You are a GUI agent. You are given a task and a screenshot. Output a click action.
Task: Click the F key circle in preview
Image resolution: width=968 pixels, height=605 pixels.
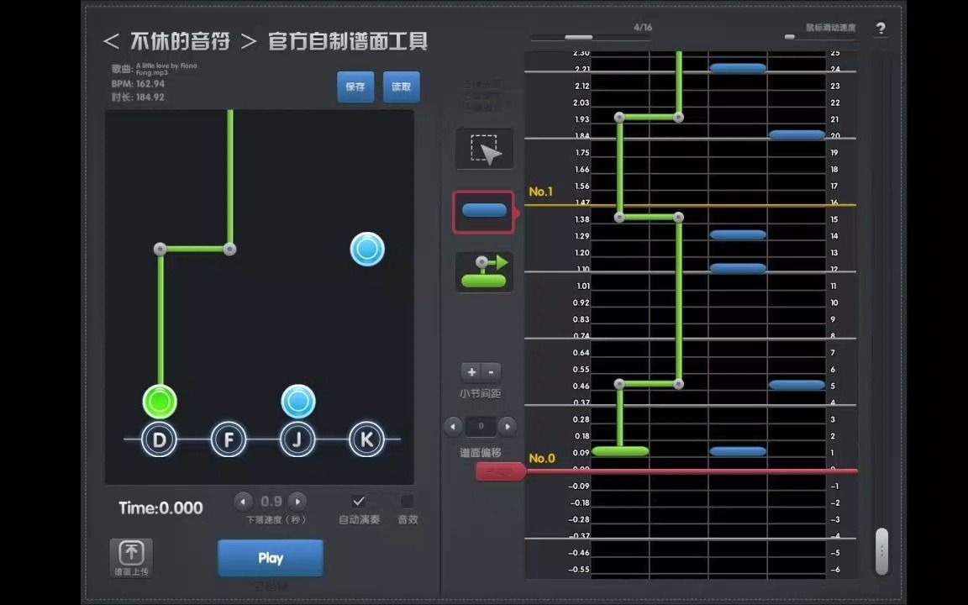tap(229, 439)
